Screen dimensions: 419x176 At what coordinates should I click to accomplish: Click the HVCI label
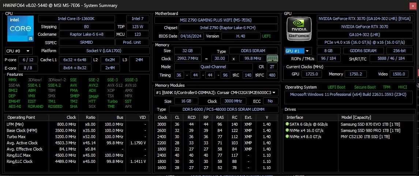[403, 87]
